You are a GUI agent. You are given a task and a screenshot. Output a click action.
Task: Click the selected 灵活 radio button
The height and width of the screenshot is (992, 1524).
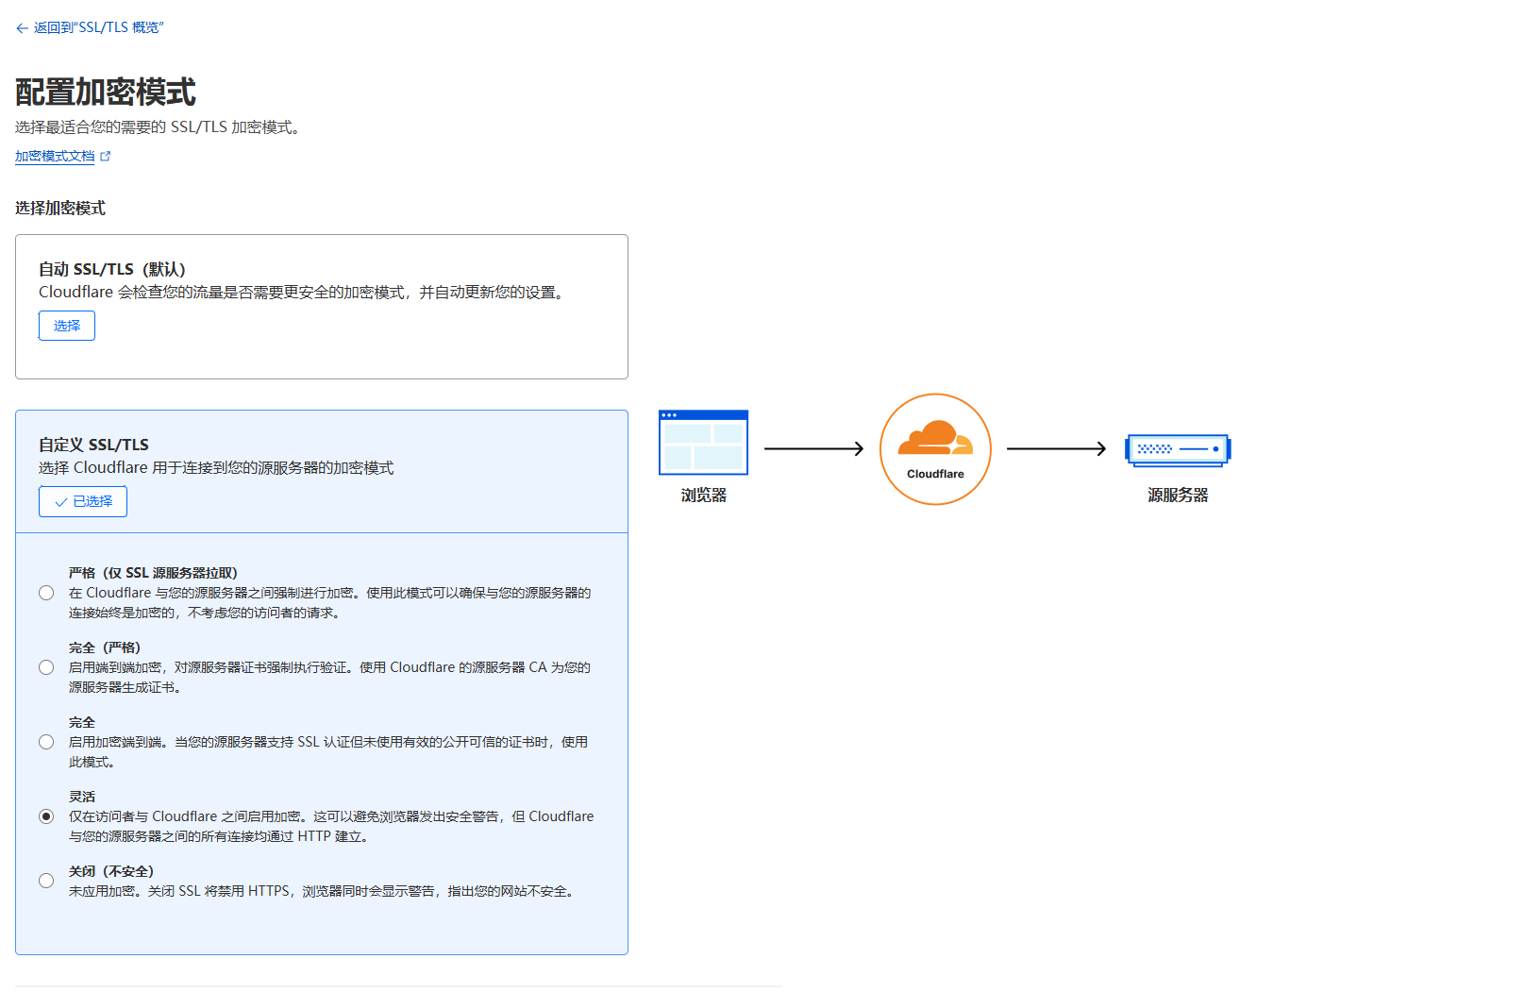[x=46, y=815]
